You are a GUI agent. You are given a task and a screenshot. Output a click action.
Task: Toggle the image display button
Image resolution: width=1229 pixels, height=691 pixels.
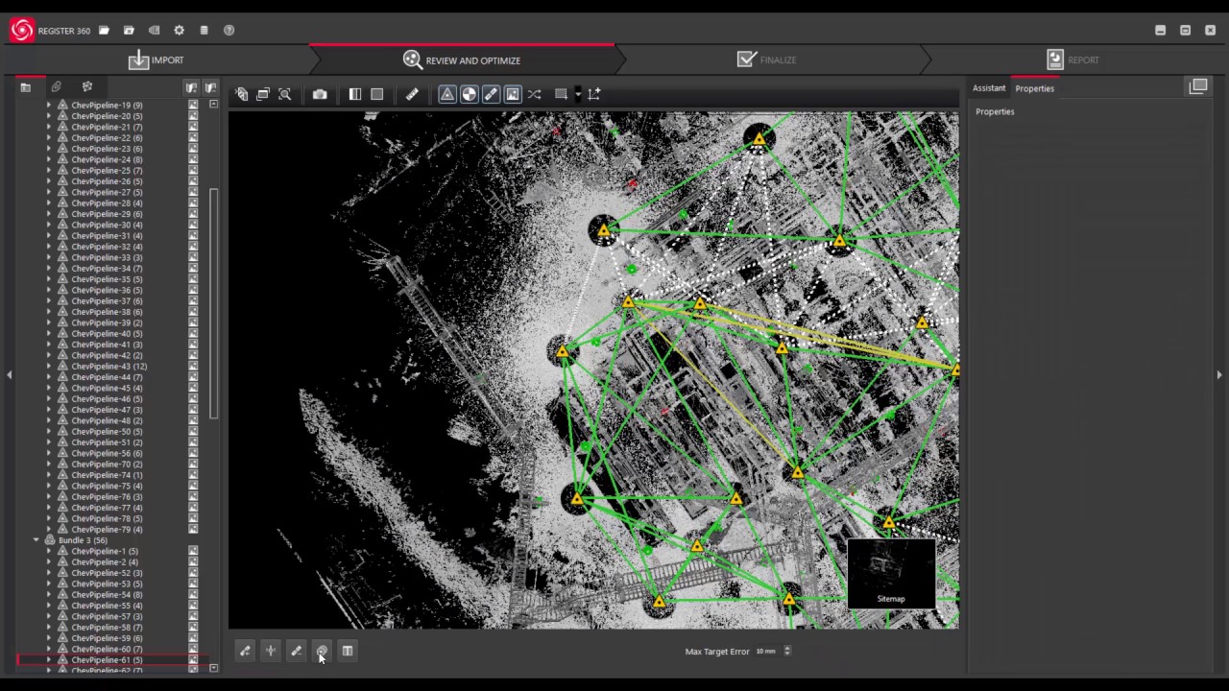click(513, 94)
